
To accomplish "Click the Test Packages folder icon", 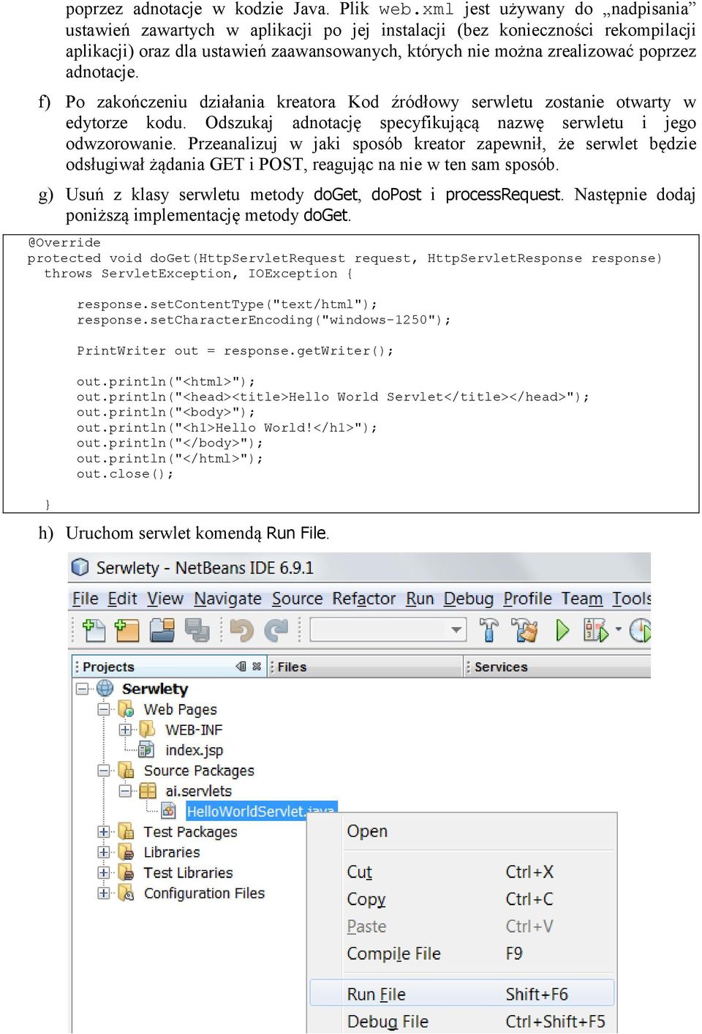I will pyautogui.click(x=127, y=831).
